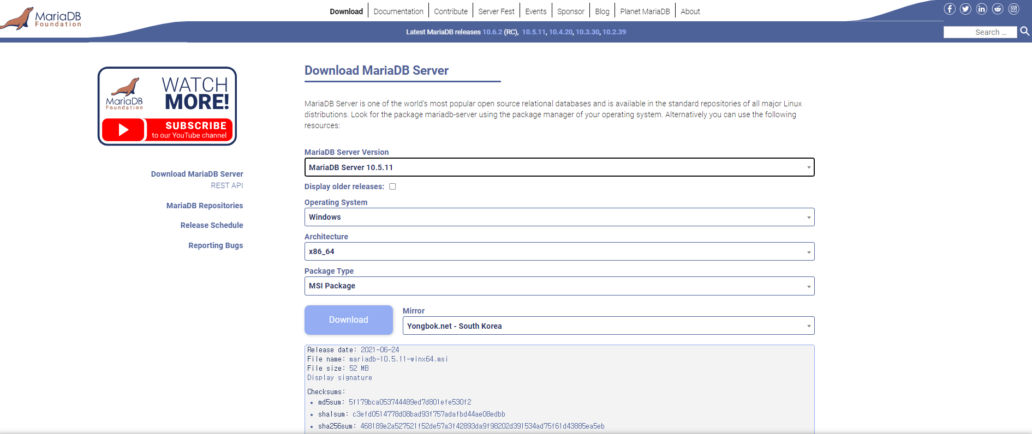
Task: Click the WATCH MORE! banner headline
Action: (x=195, y=93)
